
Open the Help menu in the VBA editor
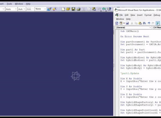pyautogui.click(x=128, y=19)
